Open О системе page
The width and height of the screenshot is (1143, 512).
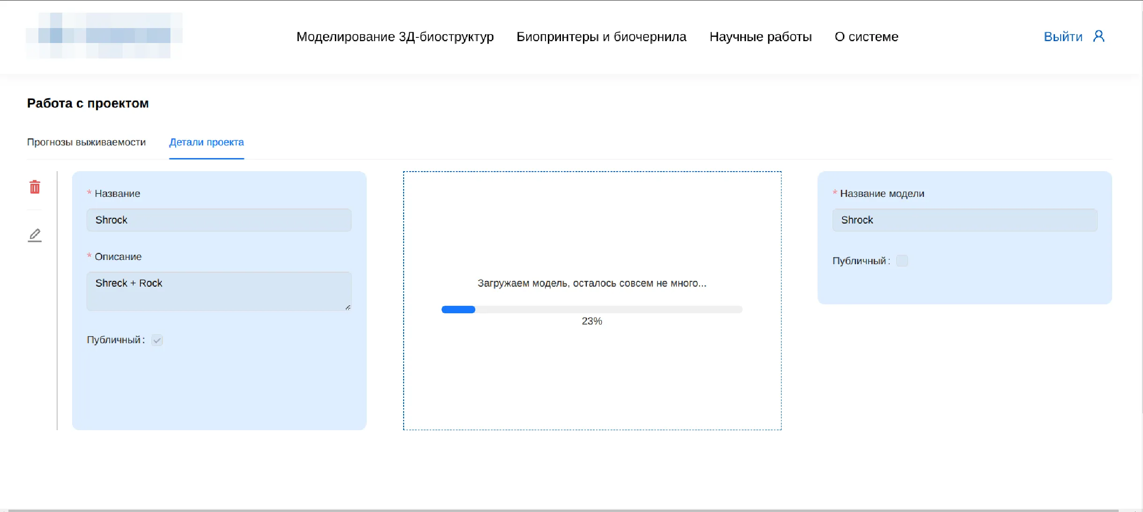point(866,36)
